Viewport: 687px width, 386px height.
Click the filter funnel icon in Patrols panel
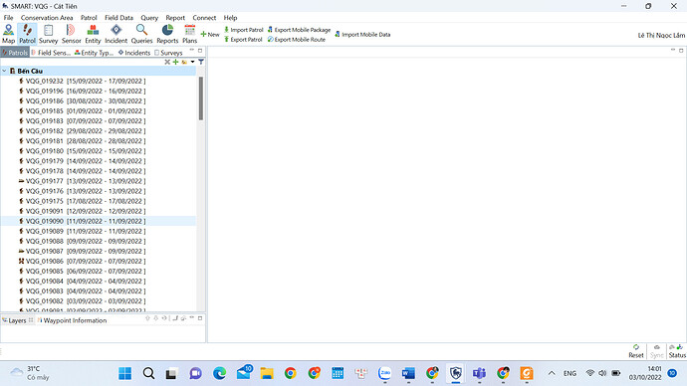201,62
